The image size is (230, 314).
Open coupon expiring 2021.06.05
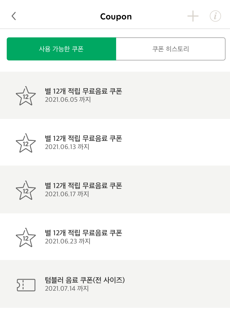[115, 95]
